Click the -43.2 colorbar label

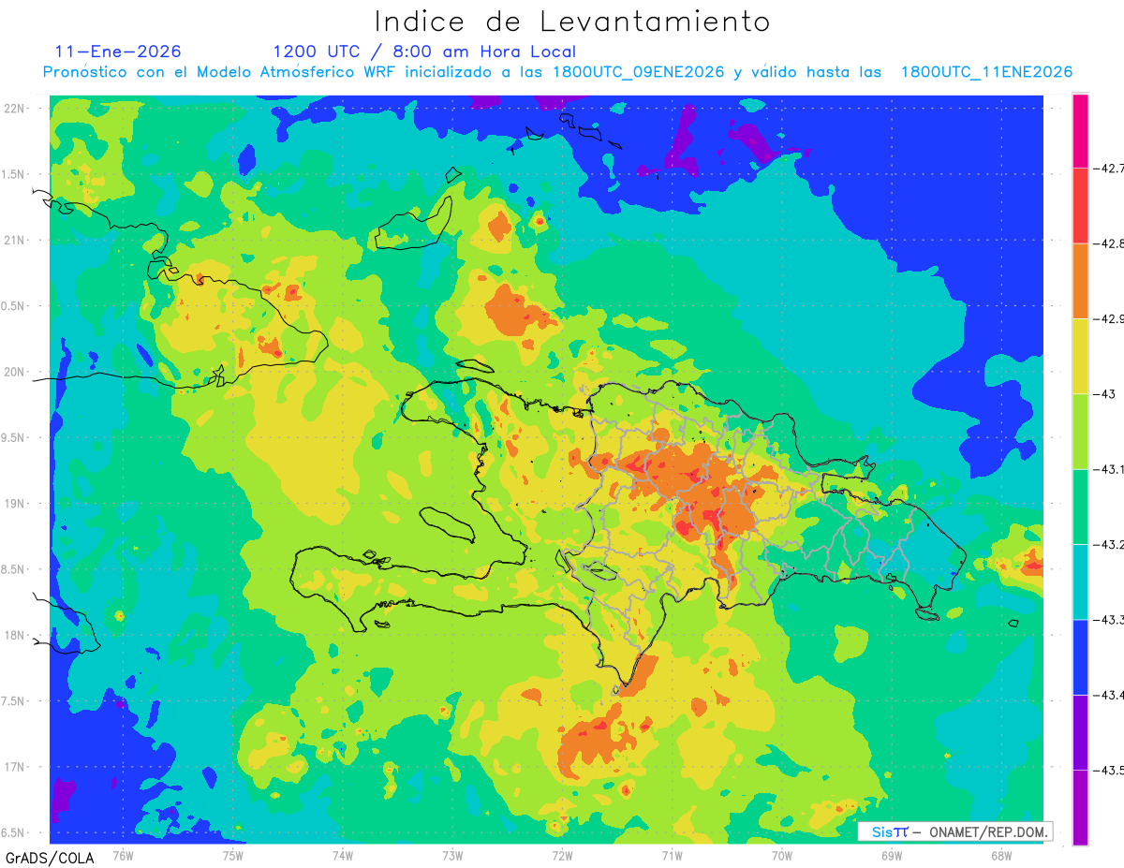click(1108, 545)
